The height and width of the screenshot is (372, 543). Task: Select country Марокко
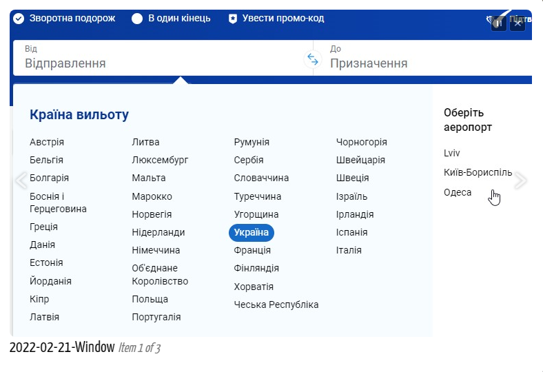152,196
